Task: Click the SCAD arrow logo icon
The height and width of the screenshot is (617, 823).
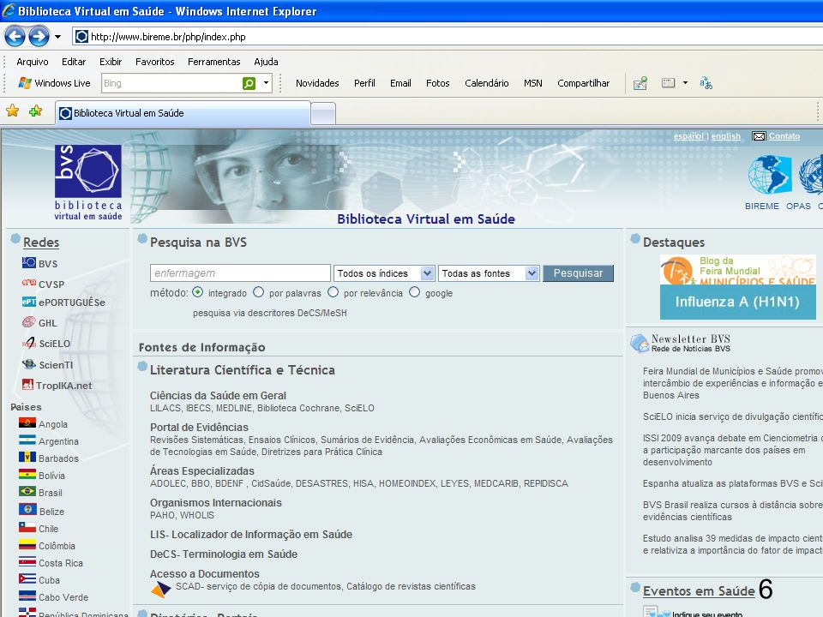Action: (161, 590)
